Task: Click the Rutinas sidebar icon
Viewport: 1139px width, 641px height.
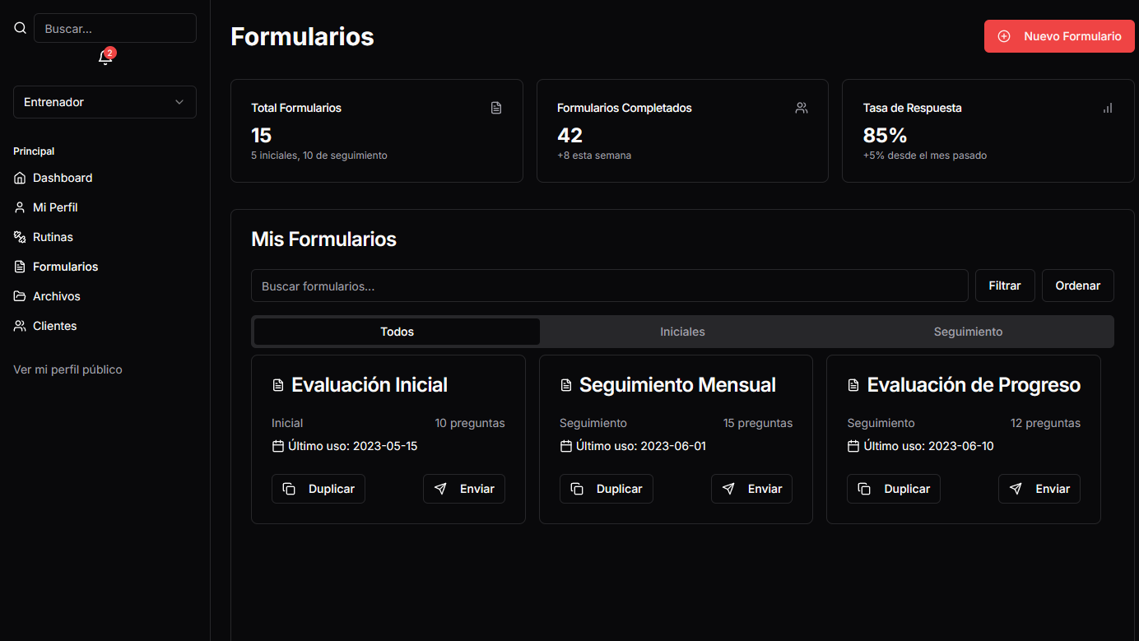Action: (20, 237)
